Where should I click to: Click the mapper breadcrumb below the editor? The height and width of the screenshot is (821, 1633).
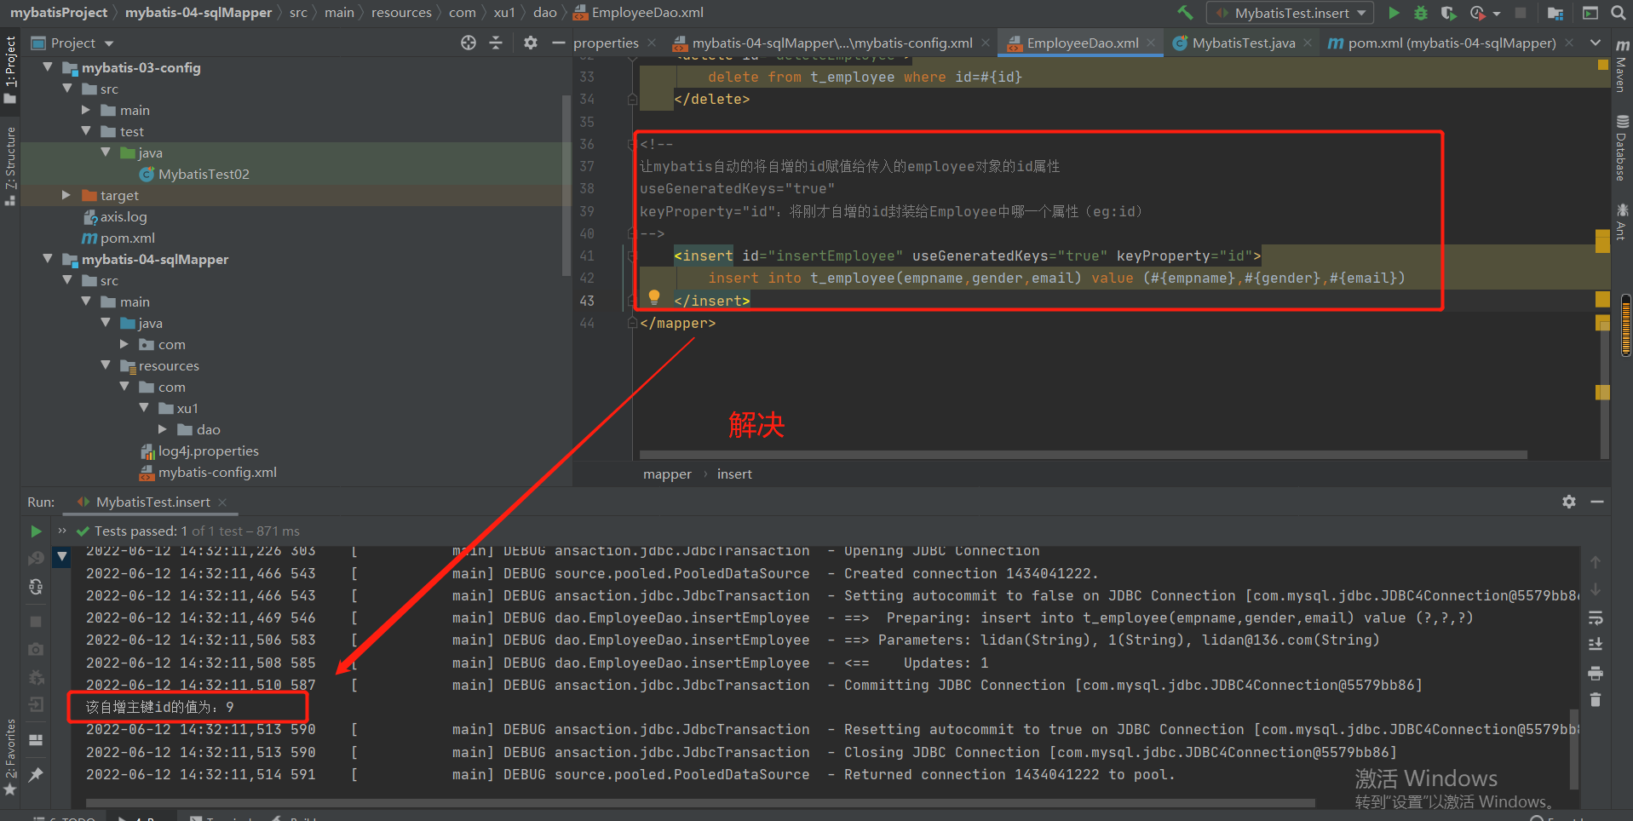click(x=667, y=474)
